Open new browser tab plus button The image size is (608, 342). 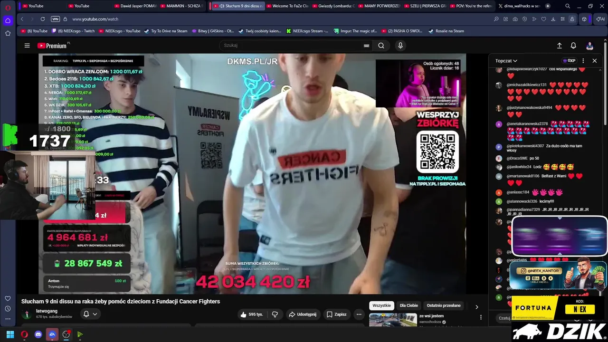tap(548, 6)
